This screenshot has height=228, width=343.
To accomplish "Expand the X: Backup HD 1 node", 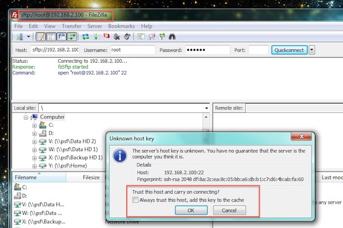I will (34, 158).
